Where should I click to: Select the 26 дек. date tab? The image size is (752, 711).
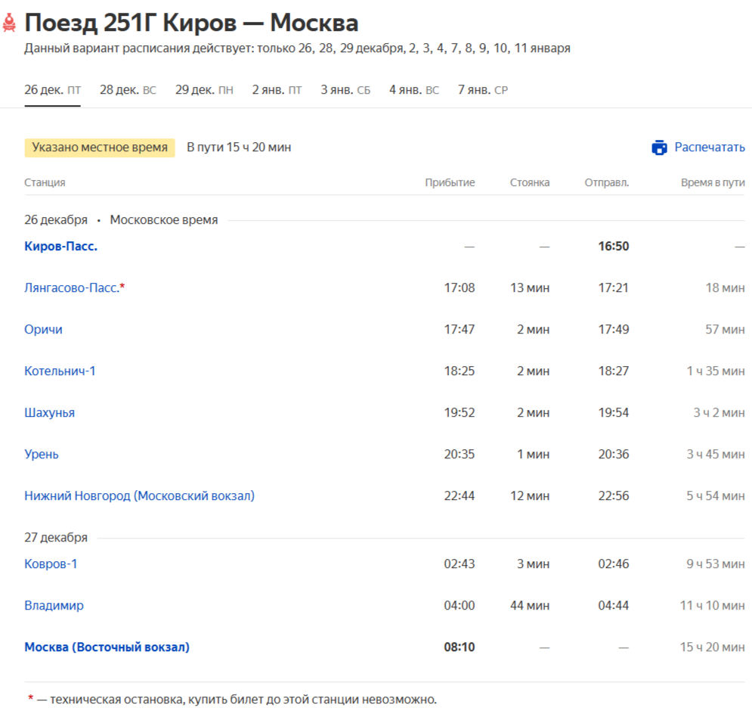click(52, 90)
